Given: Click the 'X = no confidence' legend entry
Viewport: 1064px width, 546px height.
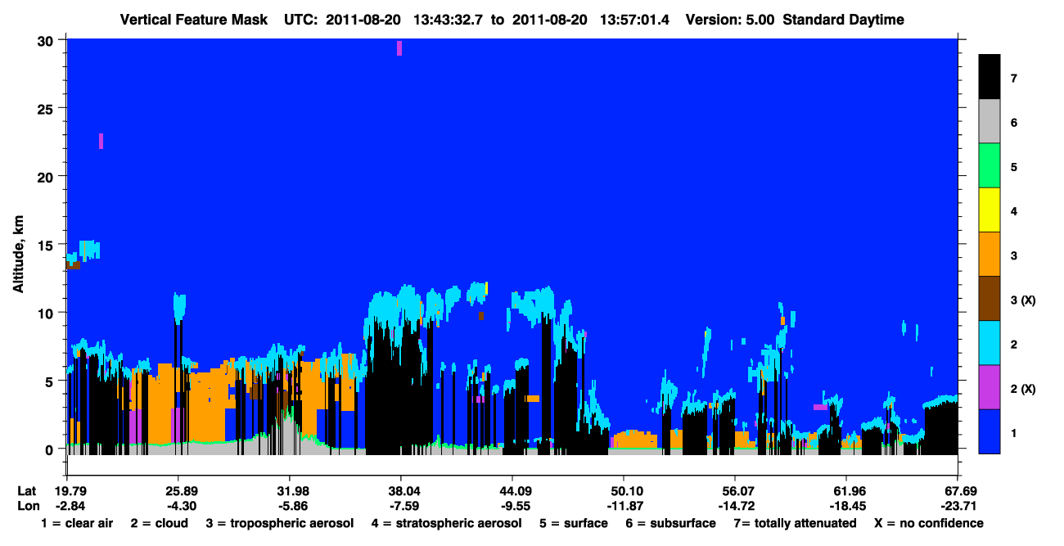Looking at the screenshot, I should click(929, 523).
